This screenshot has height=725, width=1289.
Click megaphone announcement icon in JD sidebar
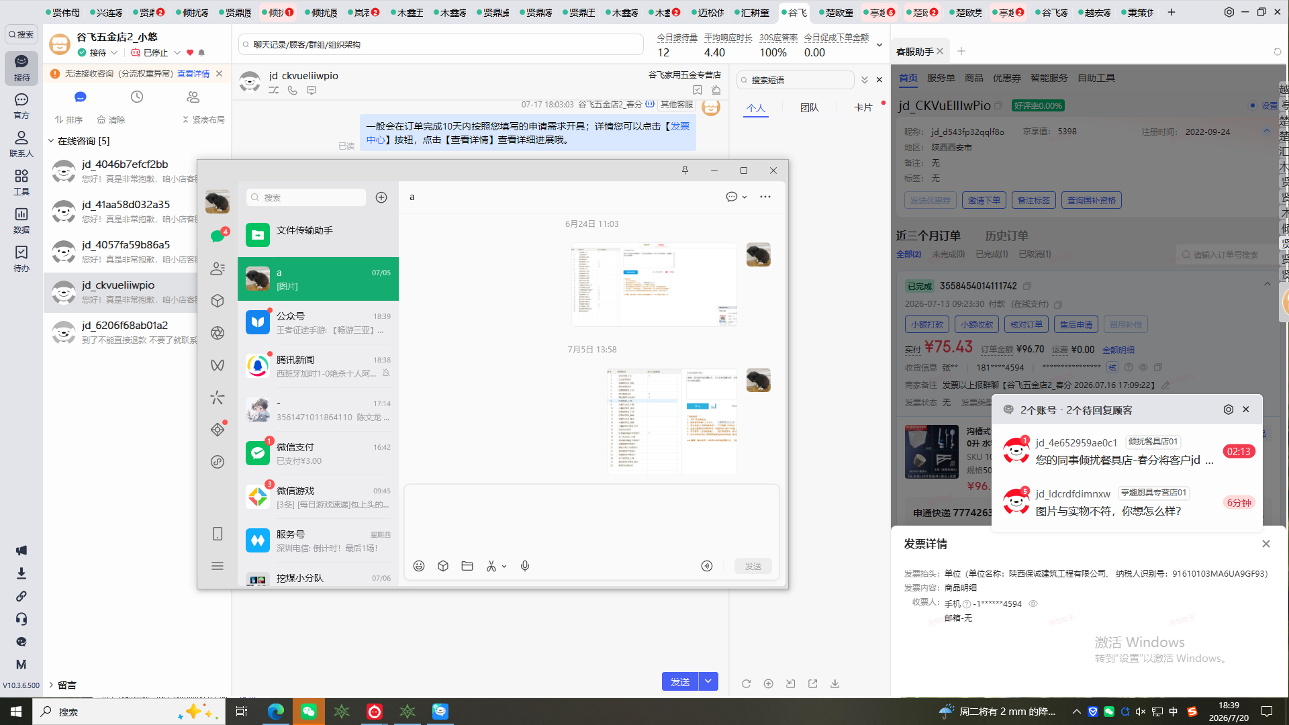pyautogui.click(x=21, y=550)
